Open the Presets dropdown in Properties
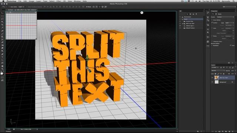 (225, 17)
